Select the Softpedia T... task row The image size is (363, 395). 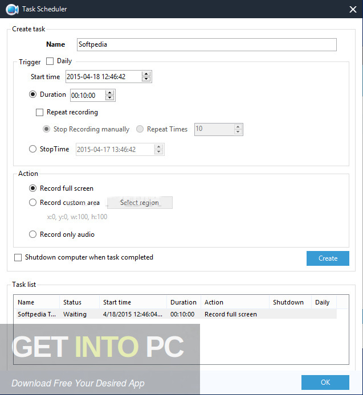tap(176, 314)
